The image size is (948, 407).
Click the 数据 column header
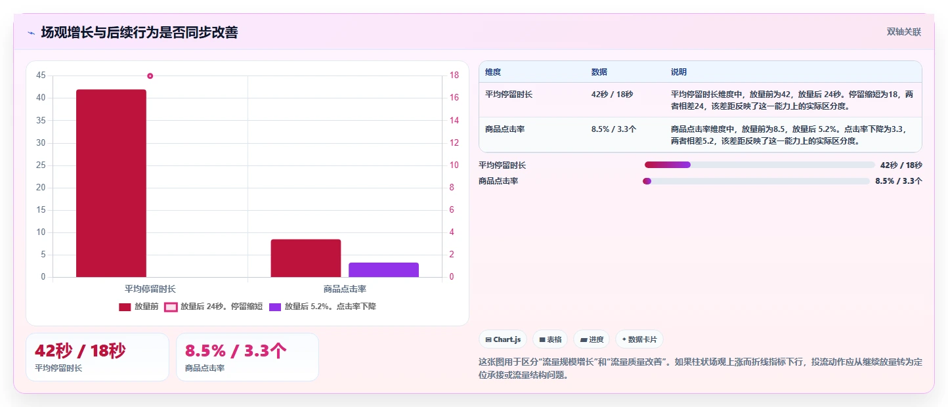point(599,72)
